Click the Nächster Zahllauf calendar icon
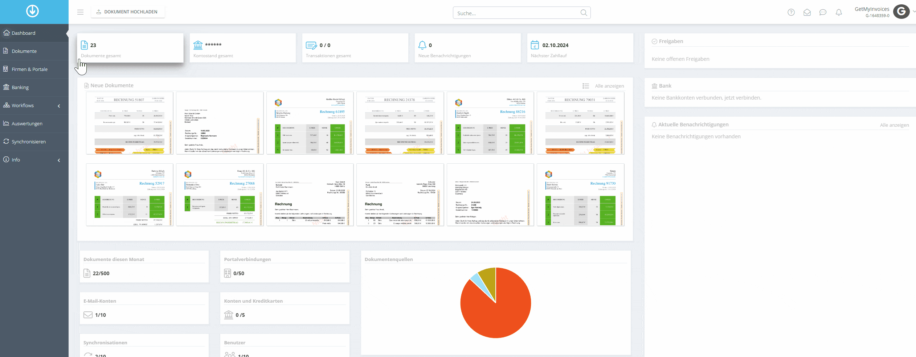Image resolution: width=916 pixels, height=357 pixels. tap(535, 45)
